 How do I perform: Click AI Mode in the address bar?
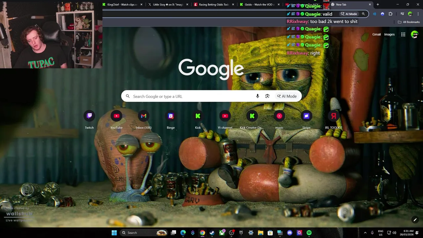(349, 14)
